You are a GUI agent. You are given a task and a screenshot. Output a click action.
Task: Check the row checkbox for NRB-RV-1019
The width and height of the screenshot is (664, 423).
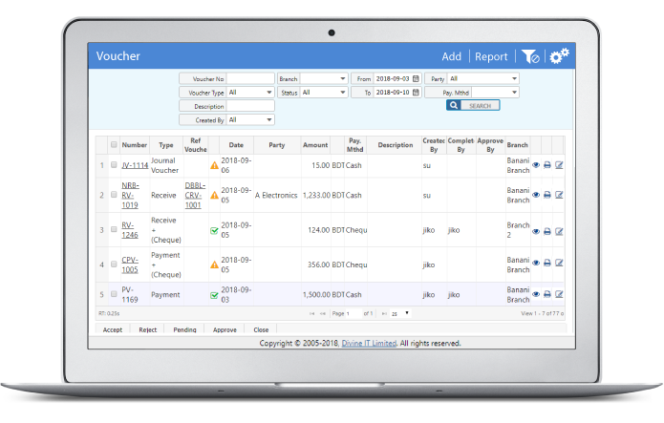click(114, 195)
